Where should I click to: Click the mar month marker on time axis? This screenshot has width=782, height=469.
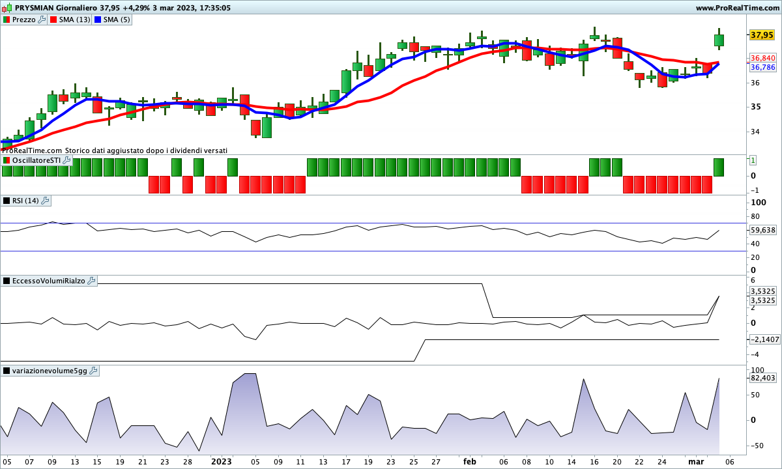click(x=697, y=461)
